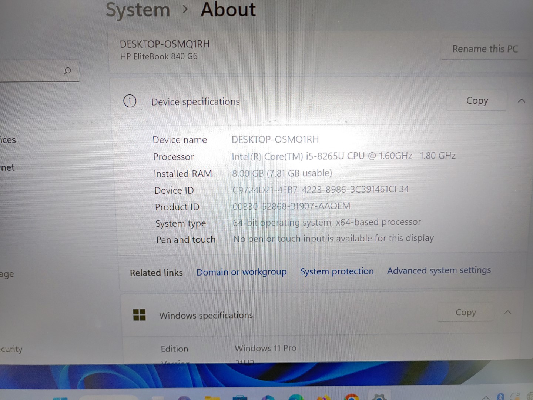533x400 pixels.
Task: Open the System protection link
Action: point(337,271)
